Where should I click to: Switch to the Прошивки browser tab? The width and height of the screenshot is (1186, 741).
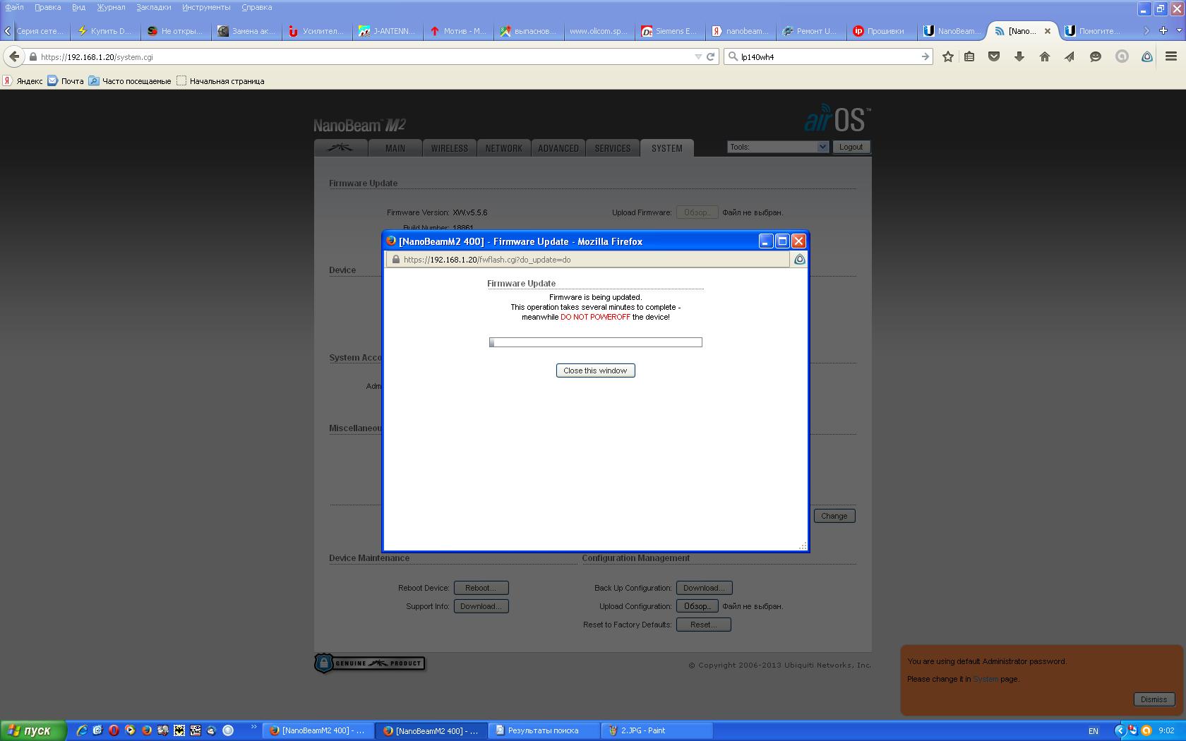(x=882, y=31)
